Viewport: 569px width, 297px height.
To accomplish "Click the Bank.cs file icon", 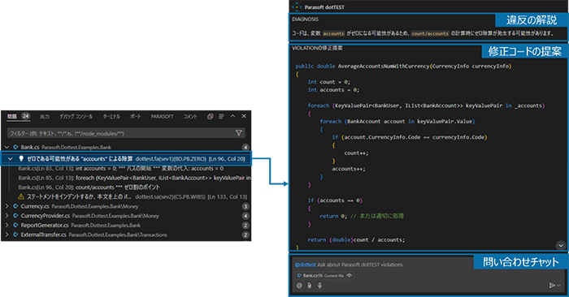I will [x=15, y=147].
